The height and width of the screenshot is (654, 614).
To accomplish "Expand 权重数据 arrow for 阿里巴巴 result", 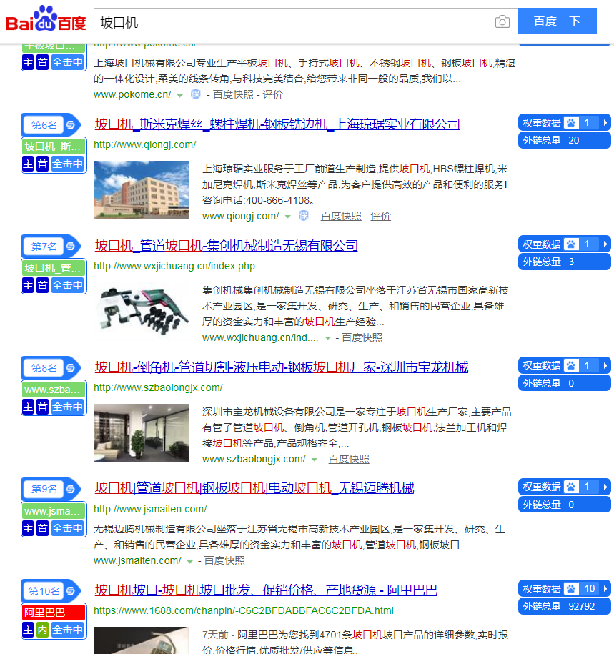I will (605, 588).
